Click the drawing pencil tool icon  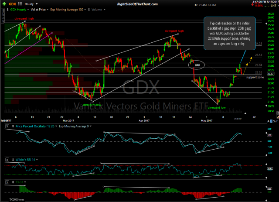[278, 116]
